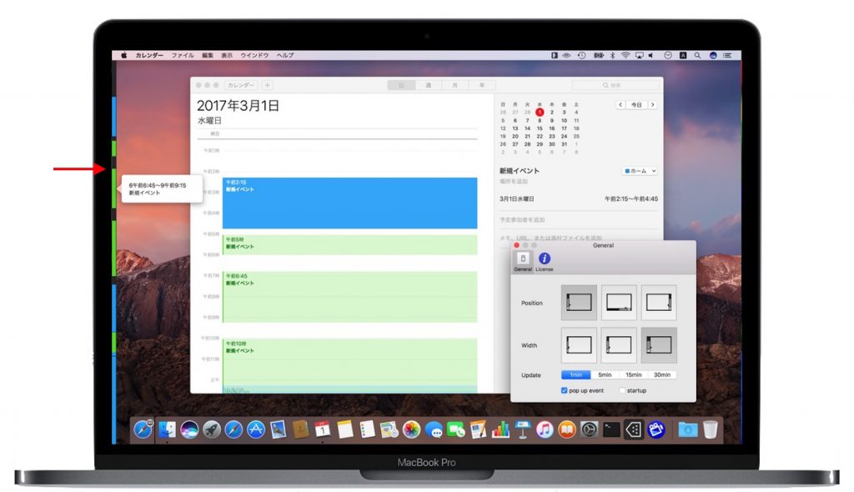Set Update interval to 1min
Image resolution: width=854 pixels, height=492 pixels.
click(x=576, y=375)
